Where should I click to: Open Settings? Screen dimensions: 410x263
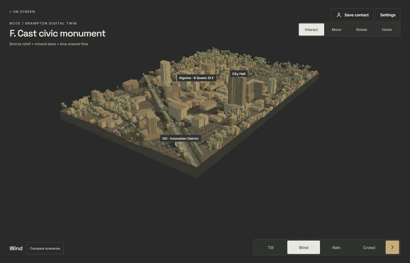(x=388, y=15)
